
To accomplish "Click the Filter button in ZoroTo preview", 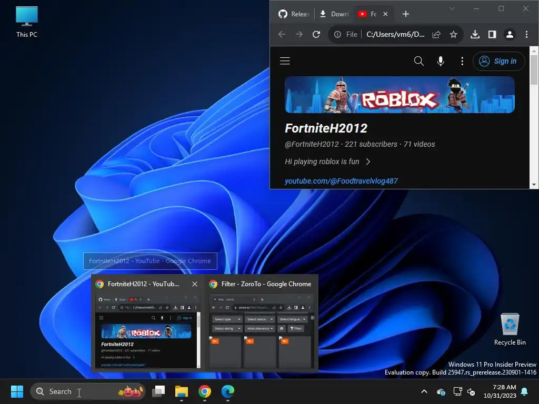I will (296, 328).
